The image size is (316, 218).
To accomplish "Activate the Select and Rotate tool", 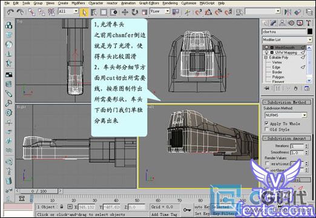I will [x=134, y=12].
